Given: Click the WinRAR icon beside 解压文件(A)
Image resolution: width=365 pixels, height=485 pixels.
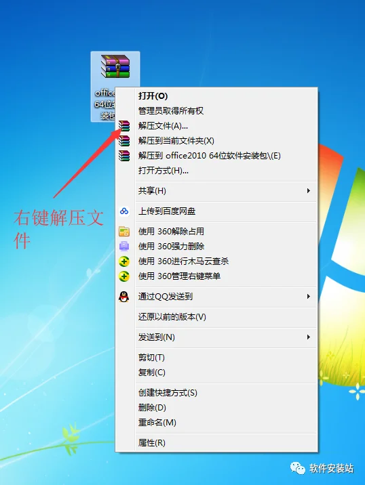Looking at the screenshot, I should coord(124,126).
